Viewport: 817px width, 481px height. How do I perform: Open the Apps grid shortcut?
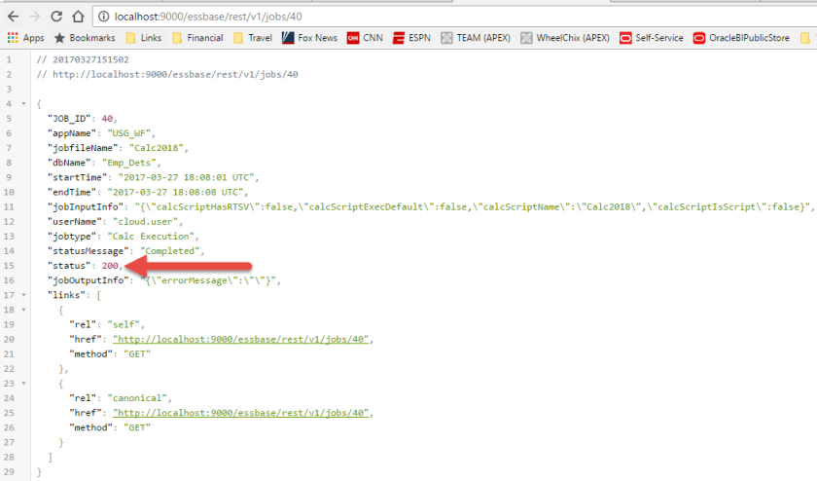(26, 38)
